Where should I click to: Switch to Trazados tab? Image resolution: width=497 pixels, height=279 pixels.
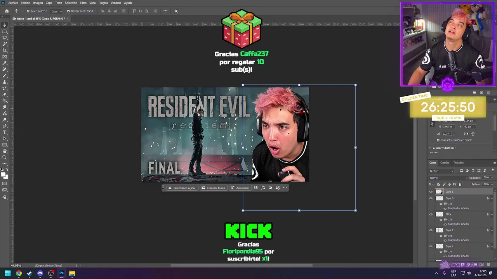point(459,163)
